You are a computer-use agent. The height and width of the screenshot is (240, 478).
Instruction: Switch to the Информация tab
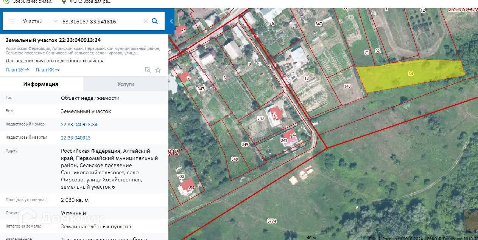tap(41, 84)
